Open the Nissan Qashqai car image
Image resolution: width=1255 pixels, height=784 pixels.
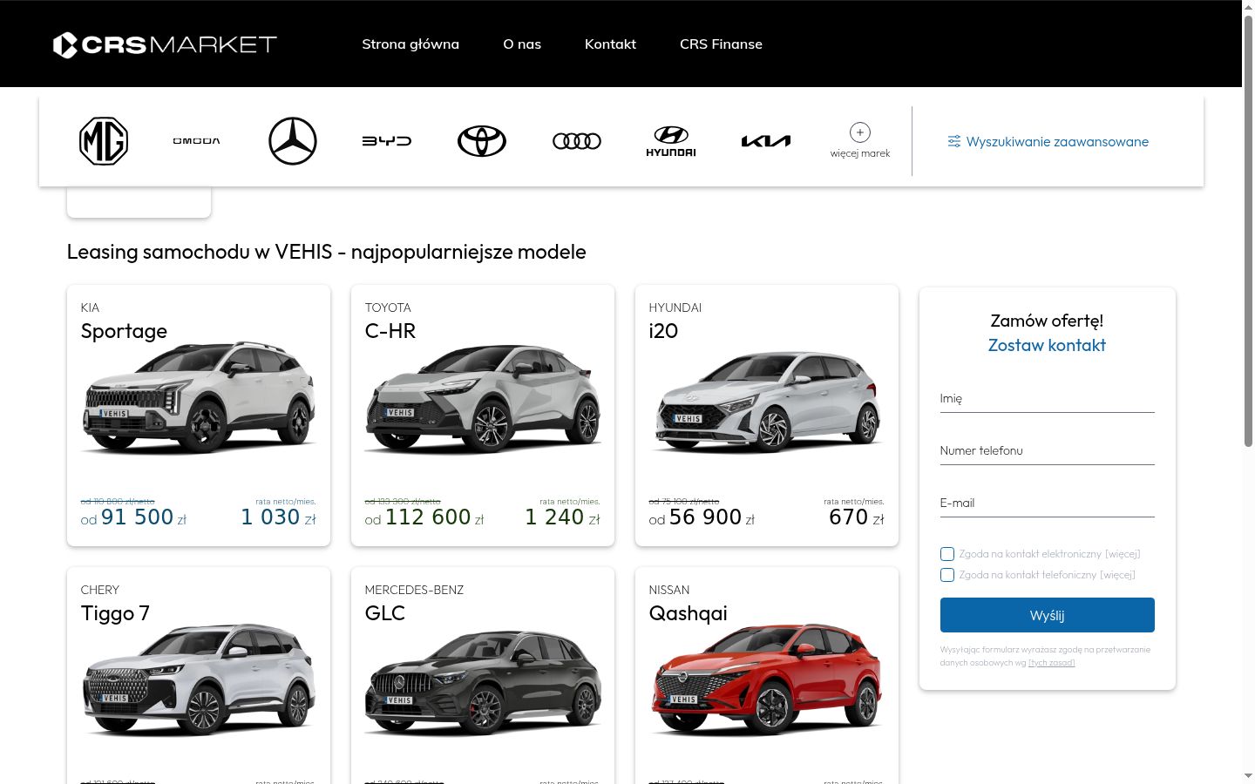click(767, 679)
